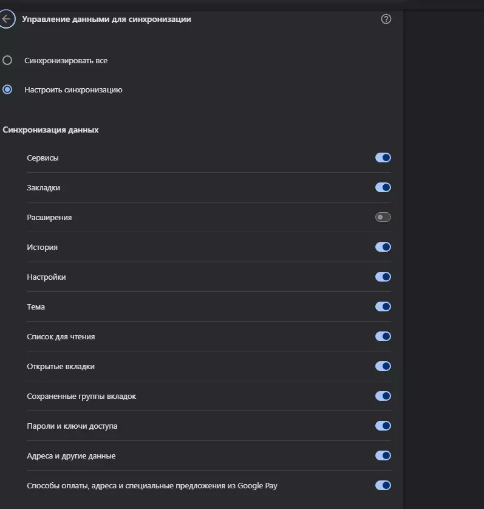Open the help question mark icon

coord(386,19)
